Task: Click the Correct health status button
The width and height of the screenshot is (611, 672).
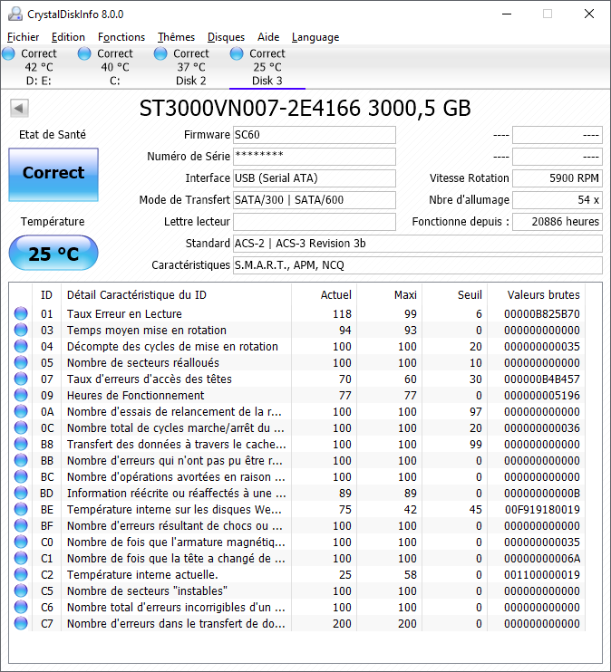Action: coord(53,175)
